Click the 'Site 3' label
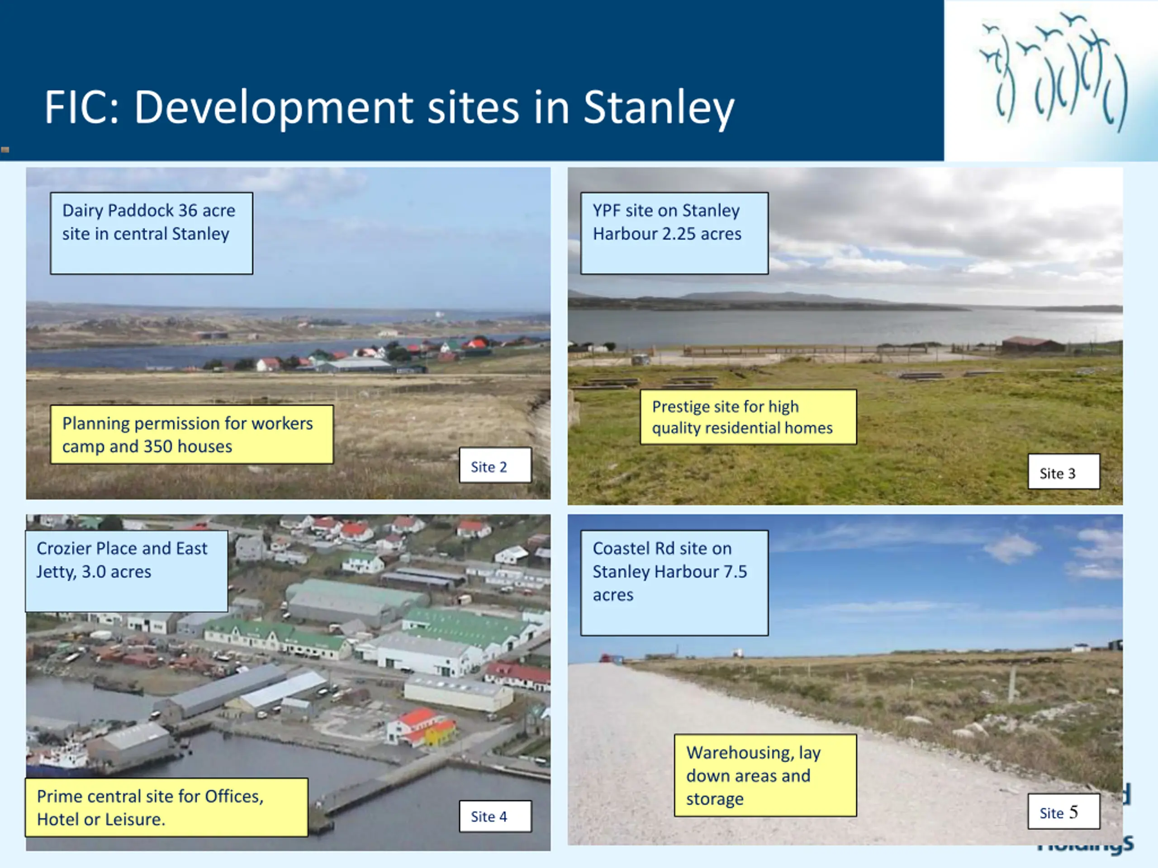 [x=1064, y=472]
